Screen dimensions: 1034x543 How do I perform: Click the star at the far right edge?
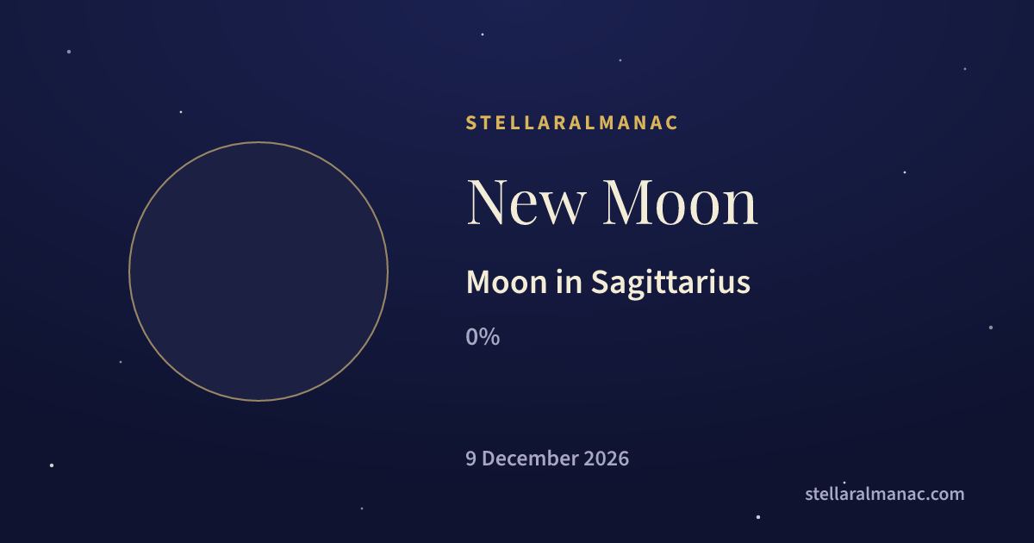click(x=991, y=328)
